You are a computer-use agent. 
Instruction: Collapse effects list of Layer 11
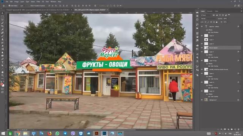point(240,82)
